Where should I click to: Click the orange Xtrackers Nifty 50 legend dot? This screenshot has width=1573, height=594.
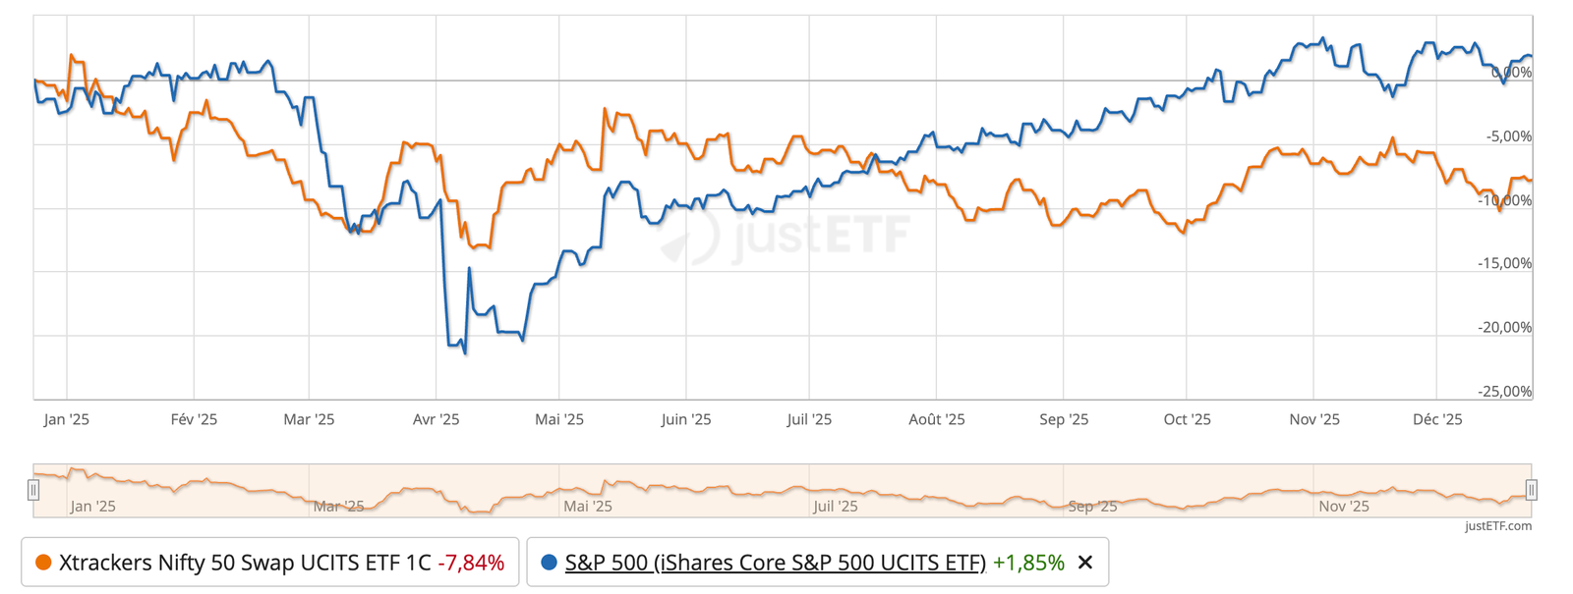(43, 563)
